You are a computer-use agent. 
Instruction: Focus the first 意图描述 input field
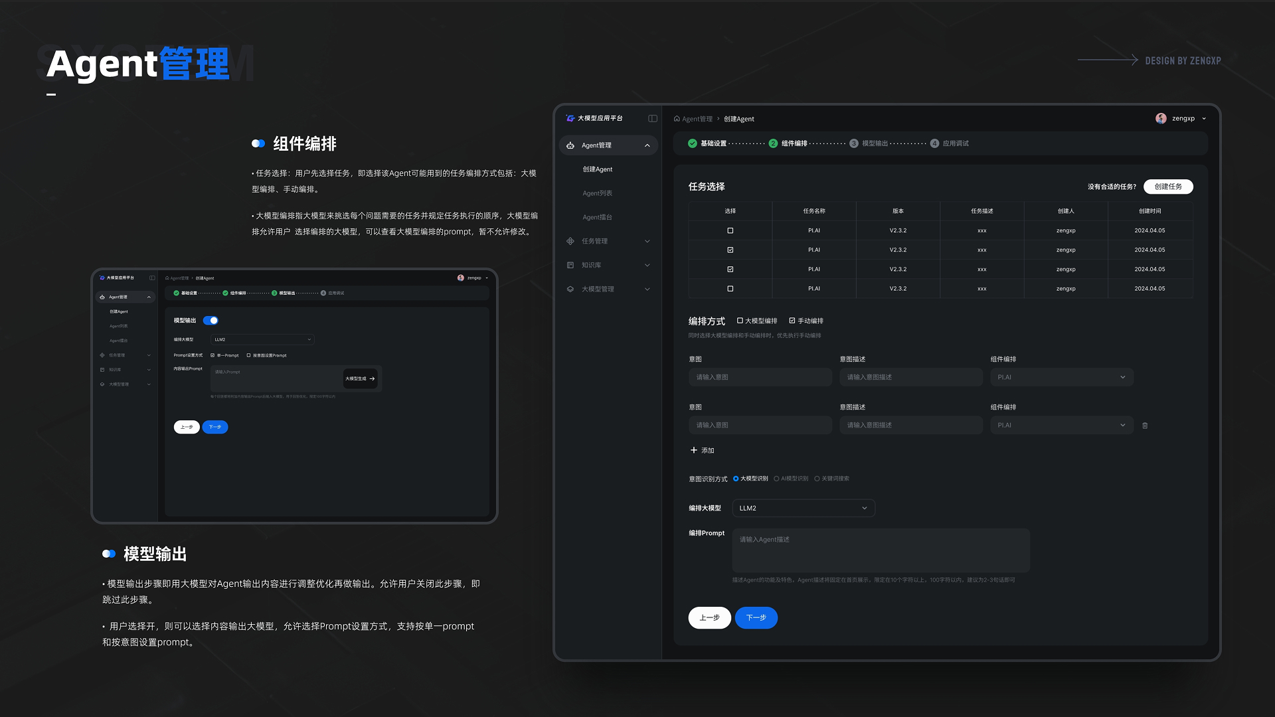click(x=911, y=377)
